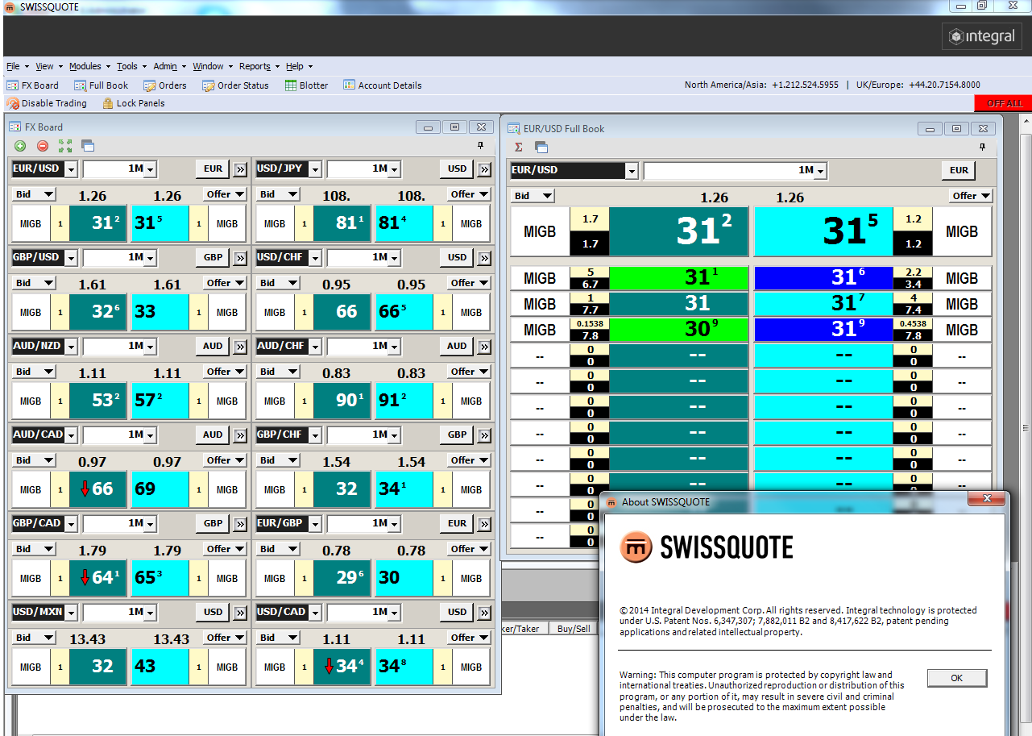1032x736 pixels.
Task: Click blue 31.6 offer level in Full Book
Action: tap(823, 278)
